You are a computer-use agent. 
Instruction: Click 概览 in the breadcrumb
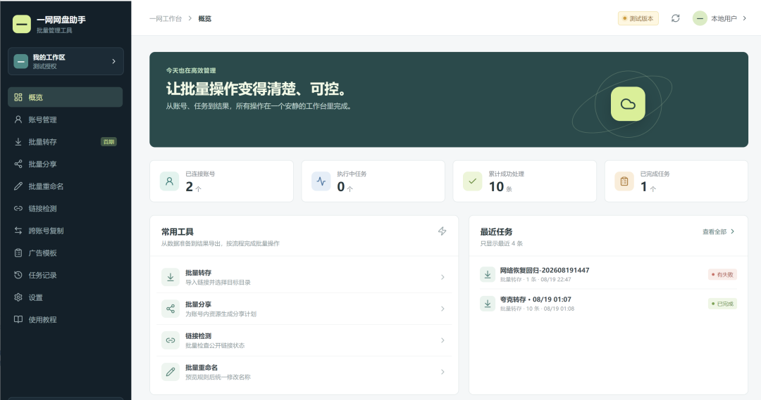coord(205,19)
